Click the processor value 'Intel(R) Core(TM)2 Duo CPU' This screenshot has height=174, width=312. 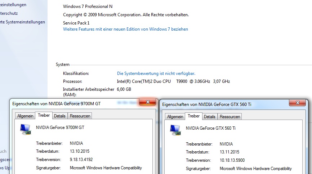tap(144, 81)
